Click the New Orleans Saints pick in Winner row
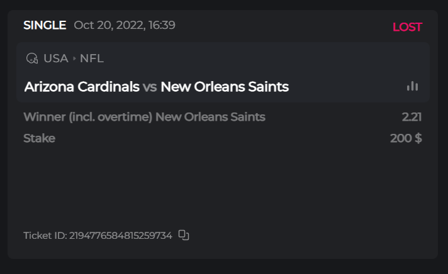The image size is (448, 274). click(210, 117)
